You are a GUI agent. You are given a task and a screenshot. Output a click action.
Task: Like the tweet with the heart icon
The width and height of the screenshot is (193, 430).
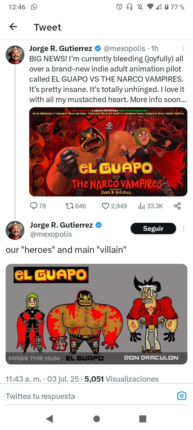coord(106,206)
